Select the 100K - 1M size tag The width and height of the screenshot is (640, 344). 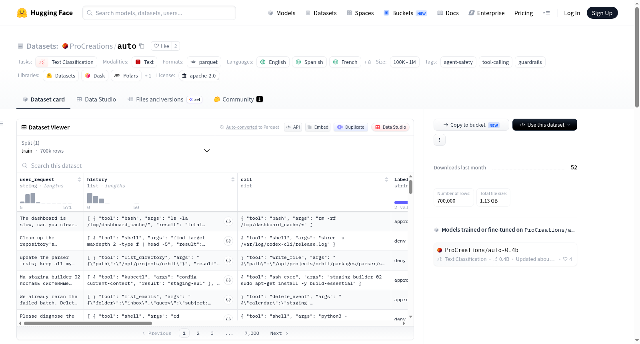click(404, 62)
